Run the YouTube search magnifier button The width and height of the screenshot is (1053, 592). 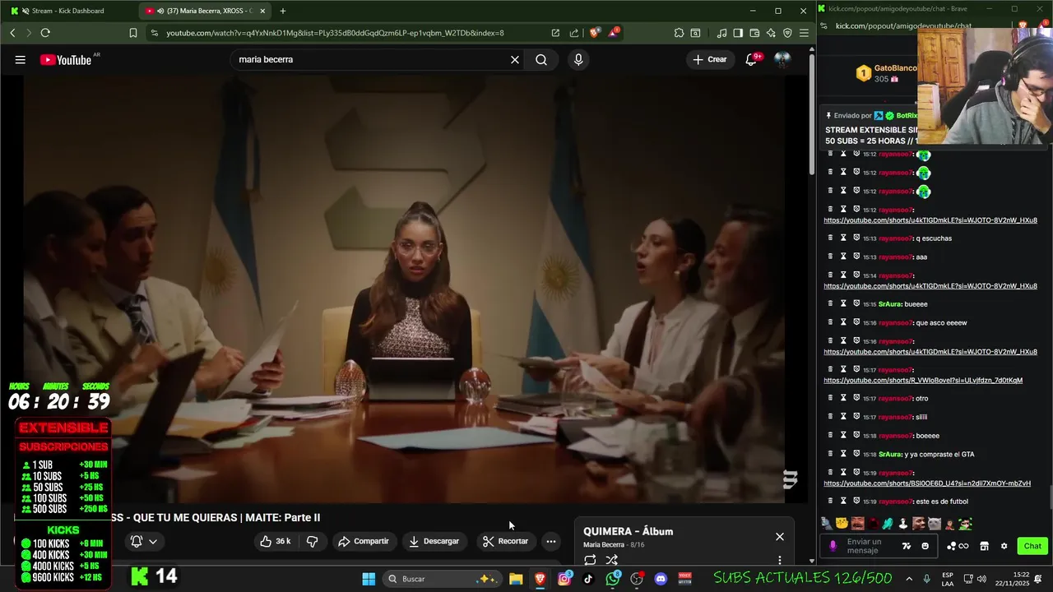[x=541, y=59]
